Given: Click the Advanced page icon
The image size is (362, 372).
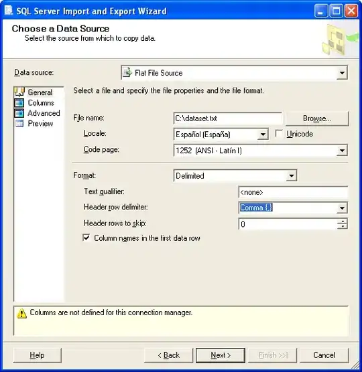Looking at the screenshot, I should (x=19, y=113).
